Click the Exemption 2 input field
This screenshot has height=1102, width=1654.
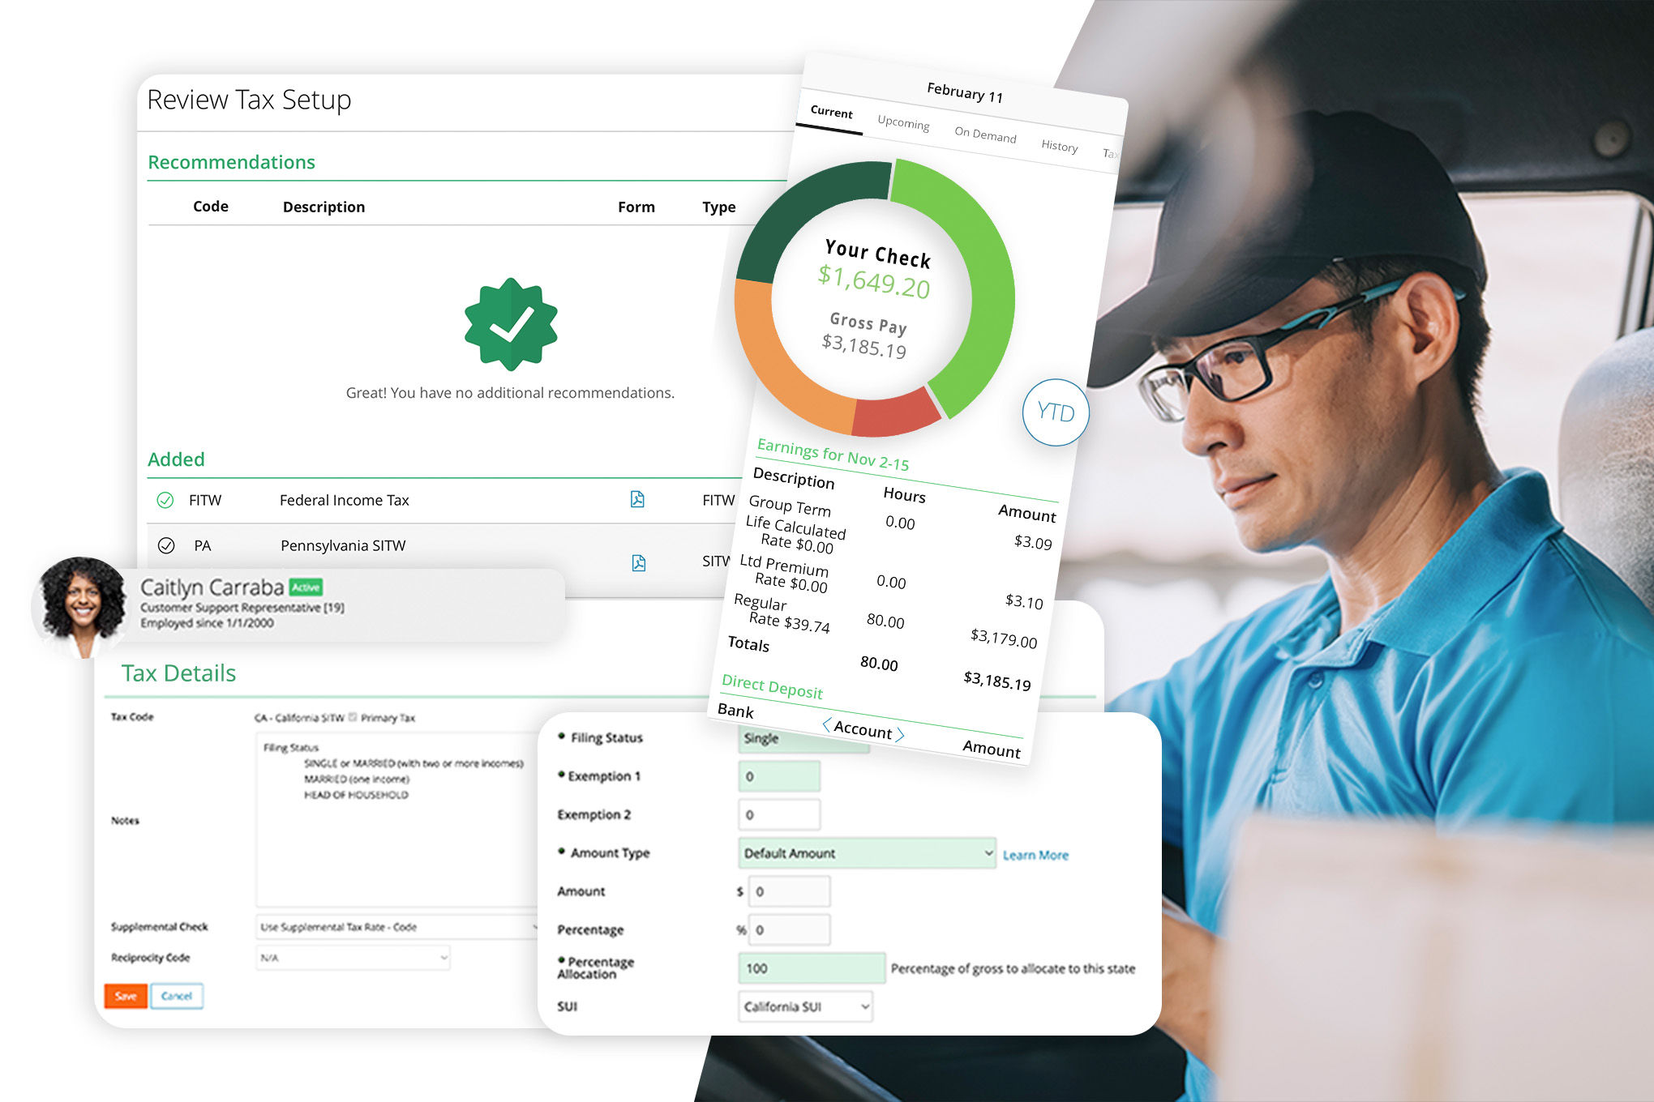[779, 814]
